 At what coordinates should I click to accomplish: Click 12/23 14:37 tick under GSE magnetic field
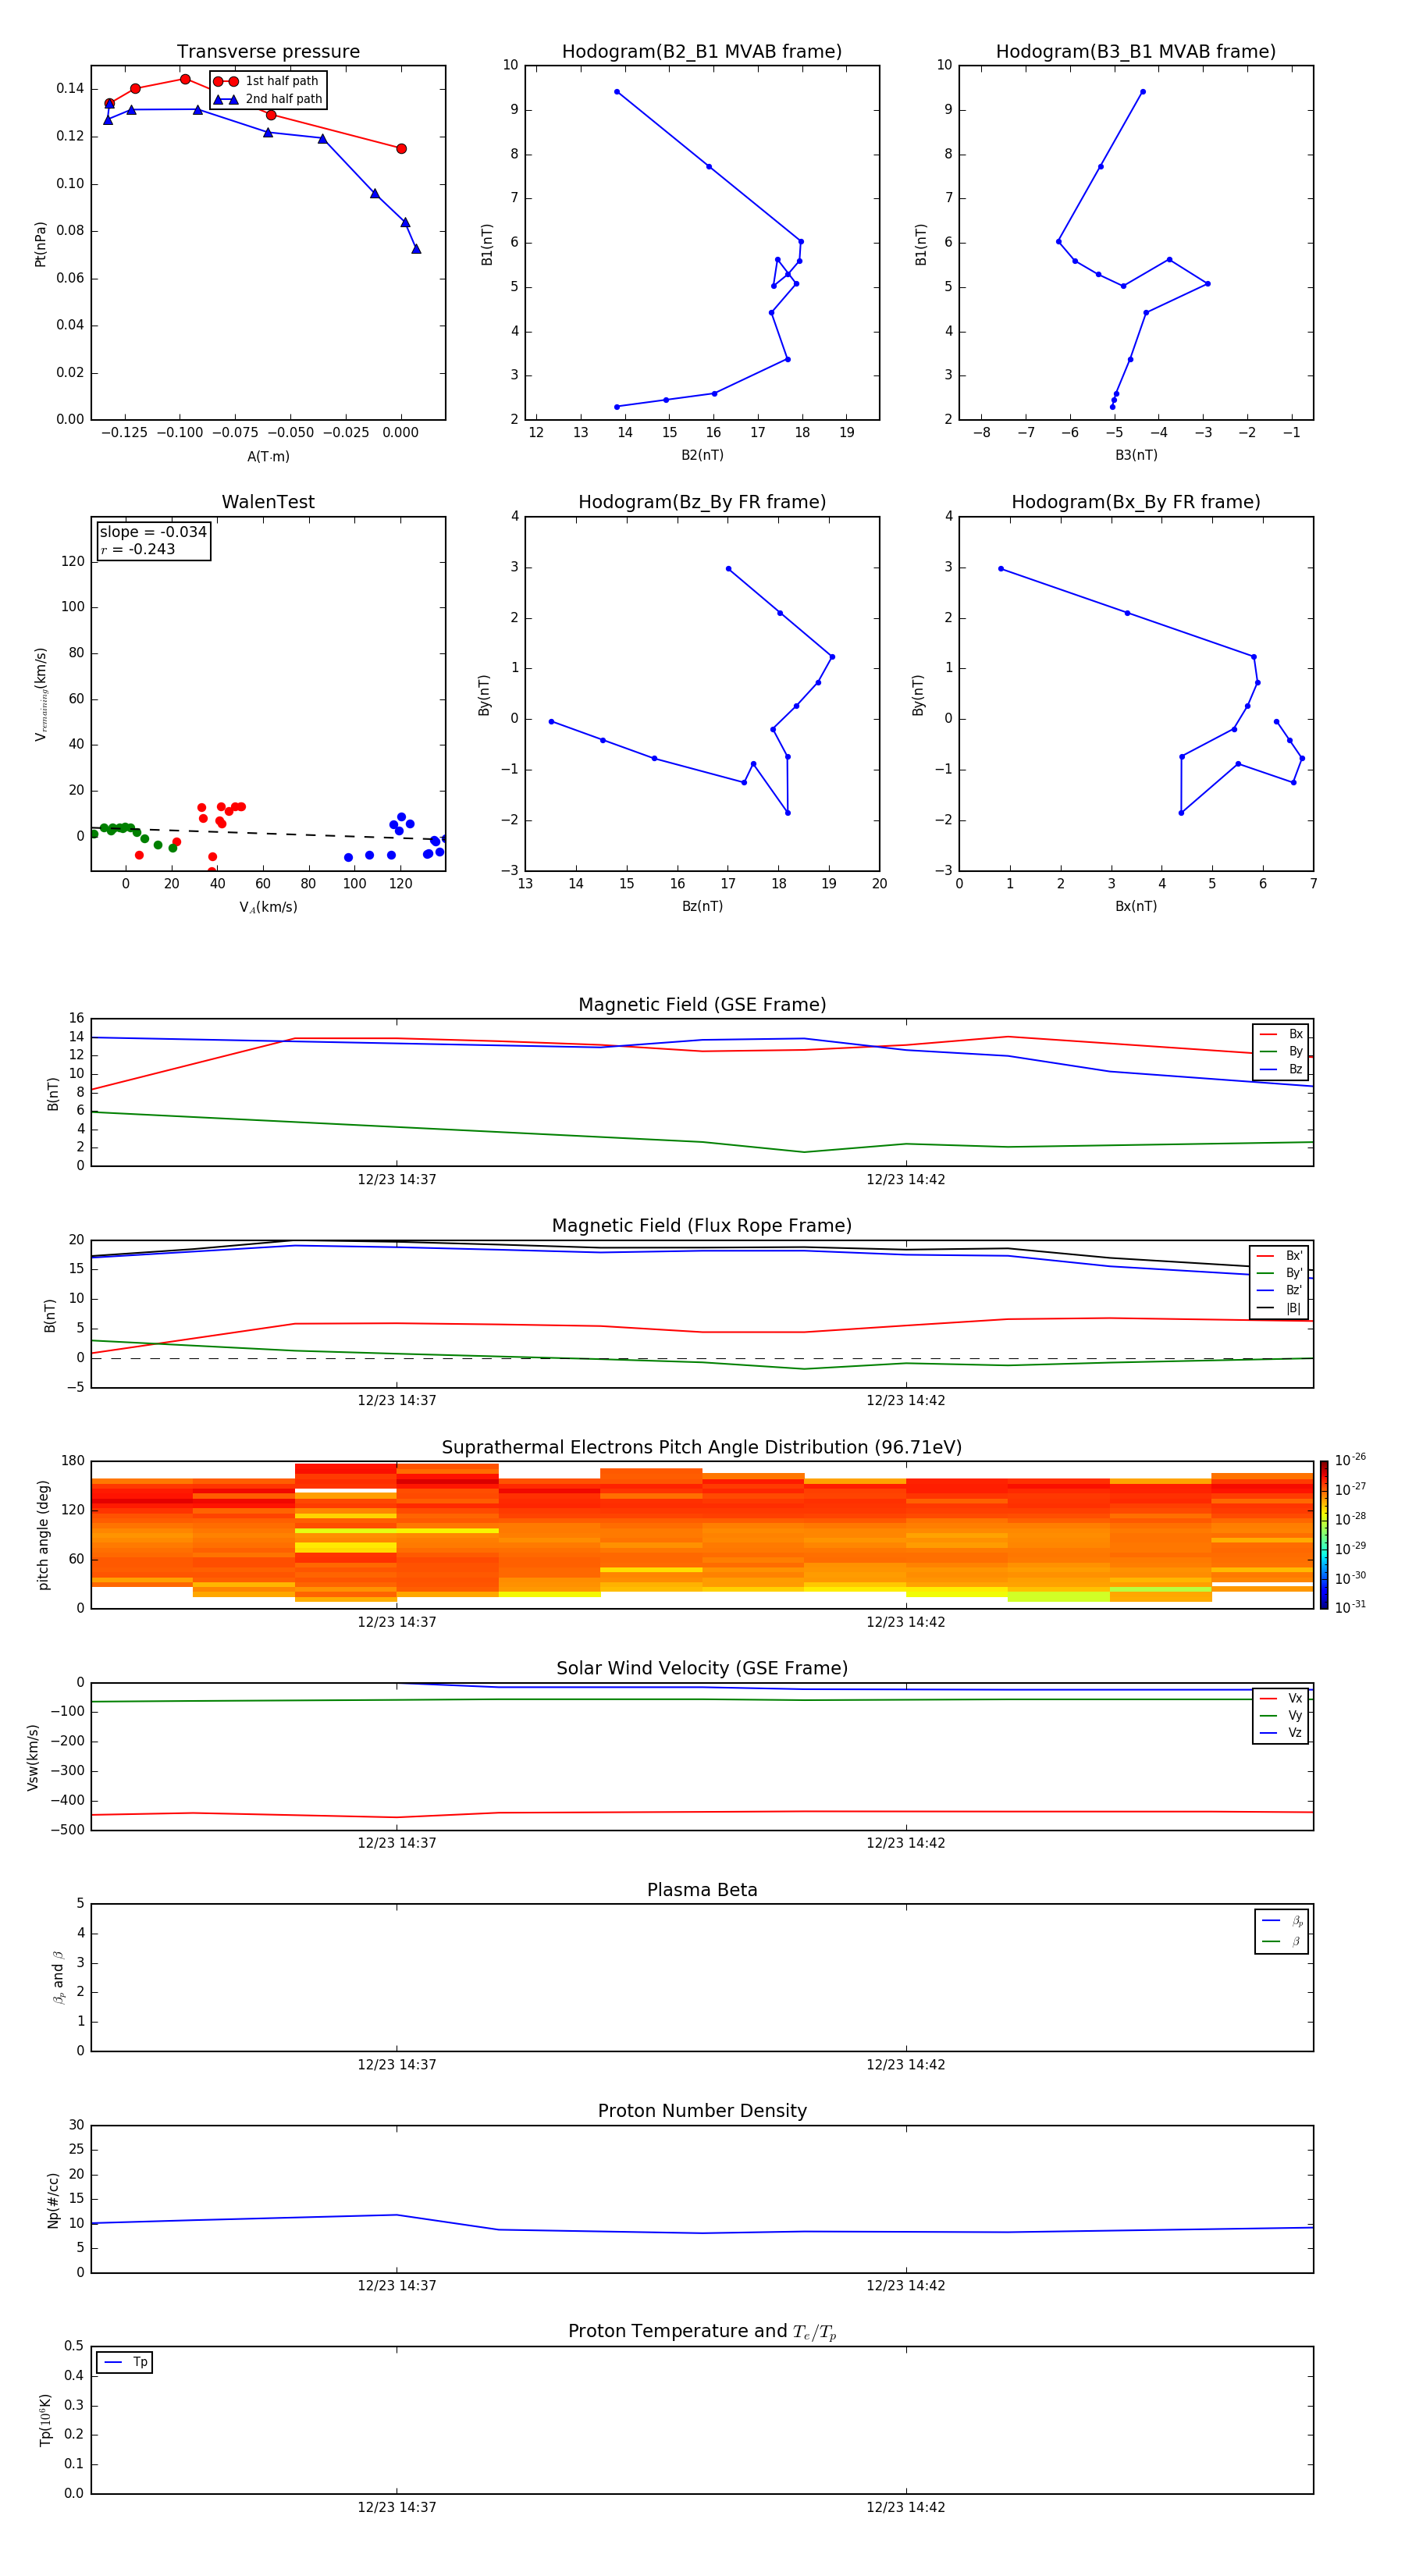pyautogui.click(x=397, y=1179)
